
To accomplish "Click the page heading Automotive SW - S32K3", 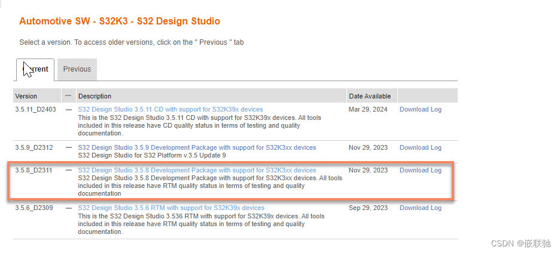I will pos(120,21).
